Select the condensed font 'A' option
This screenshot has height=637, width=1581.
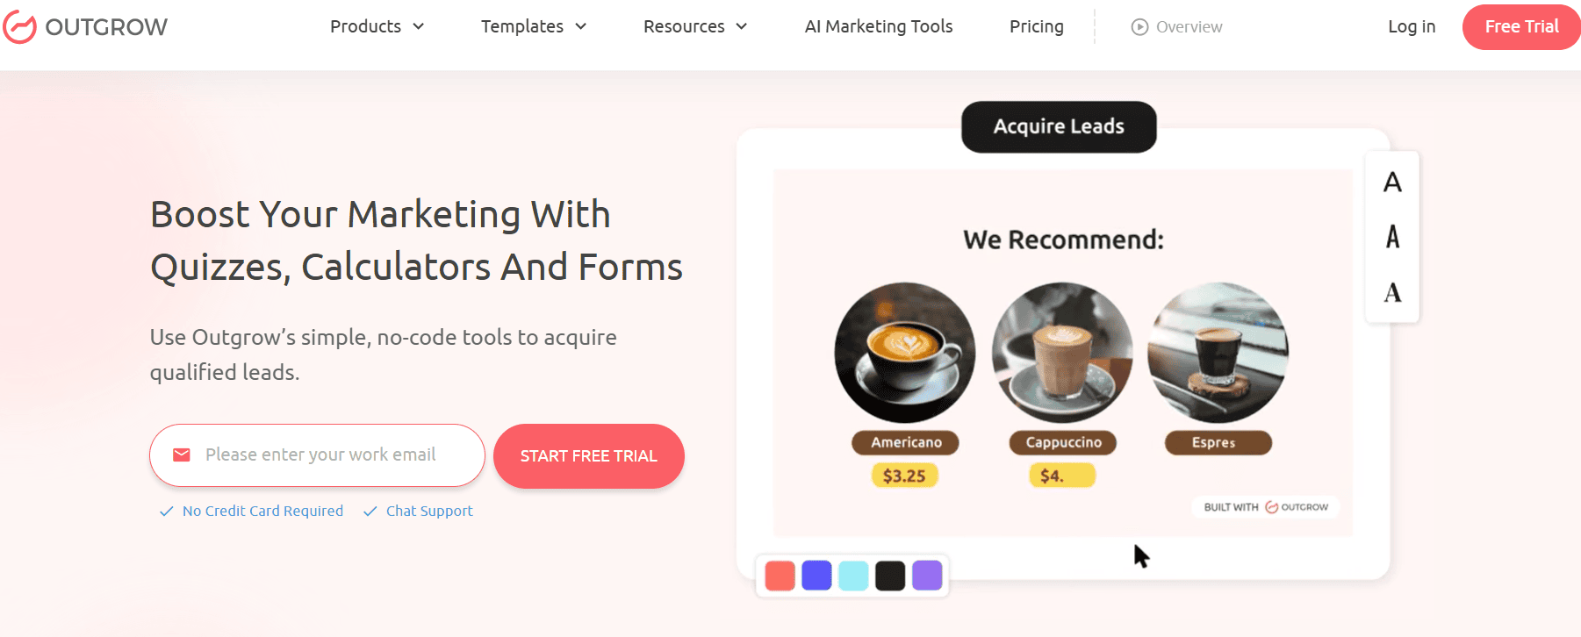point(1392,236)
